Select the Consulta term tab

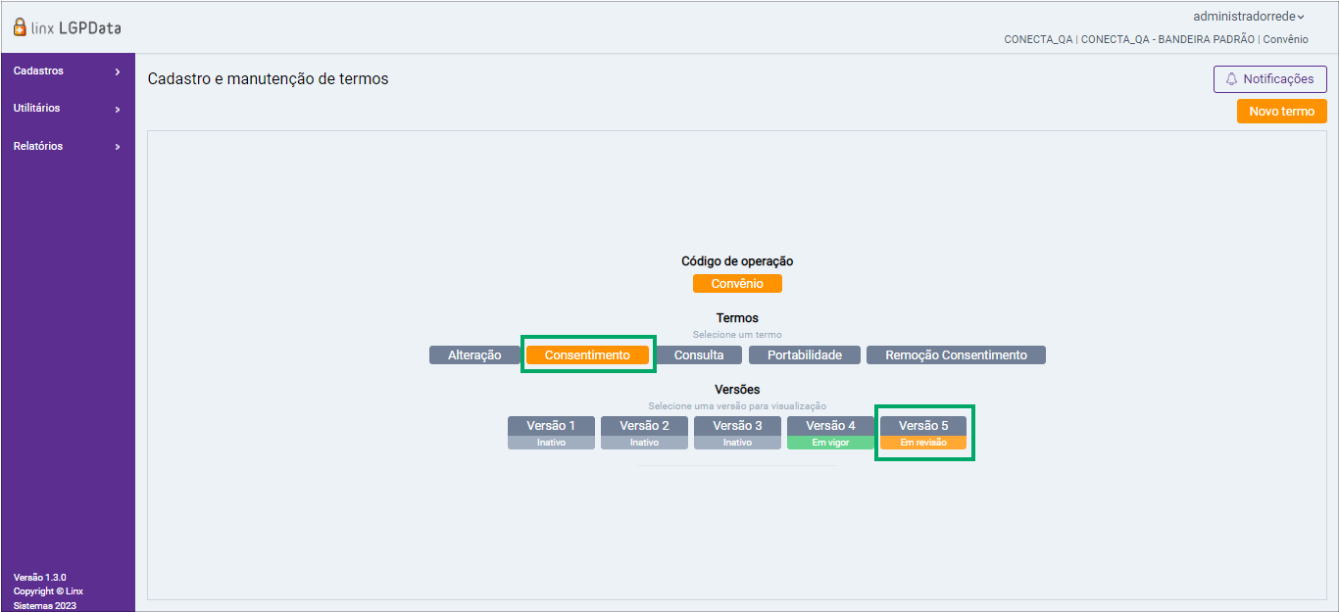coord(699,355)
